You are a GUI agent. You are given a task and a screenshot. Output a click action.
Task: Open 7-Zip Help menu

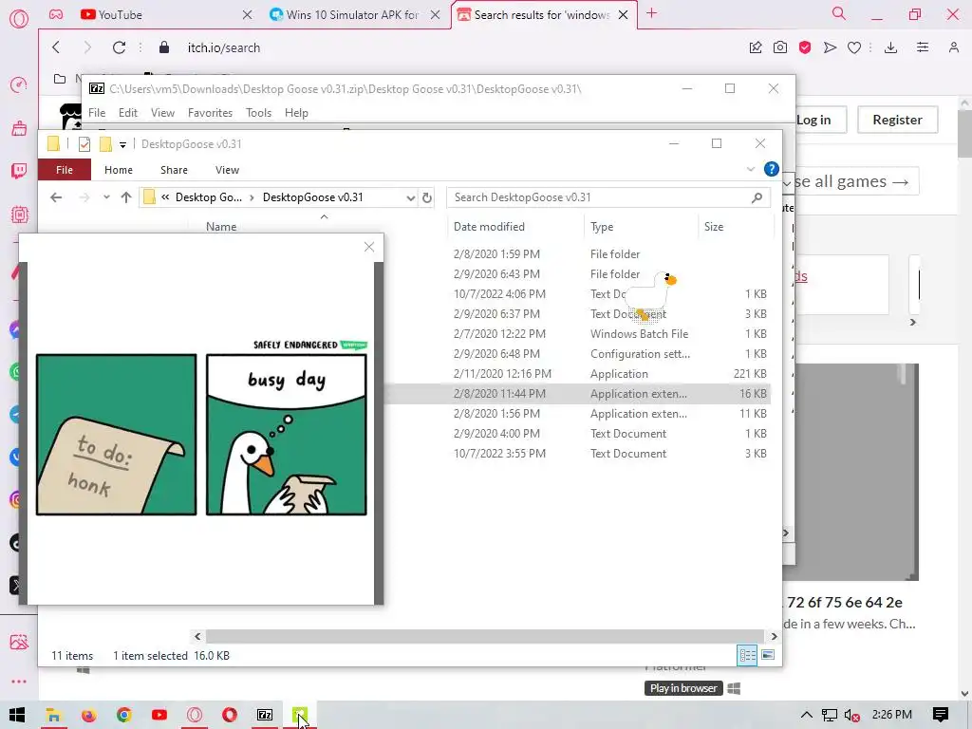pos(296,113)
